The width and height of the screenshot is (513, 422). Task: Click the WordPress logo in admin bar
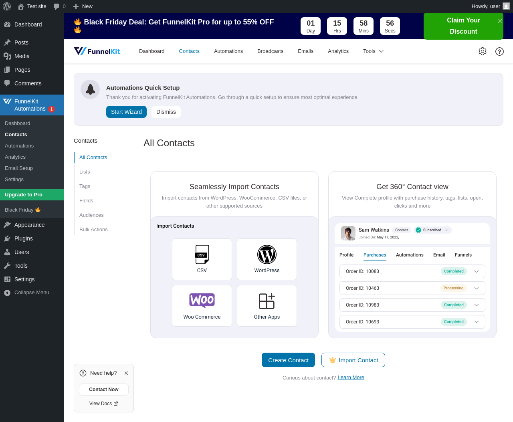point(7,6)
